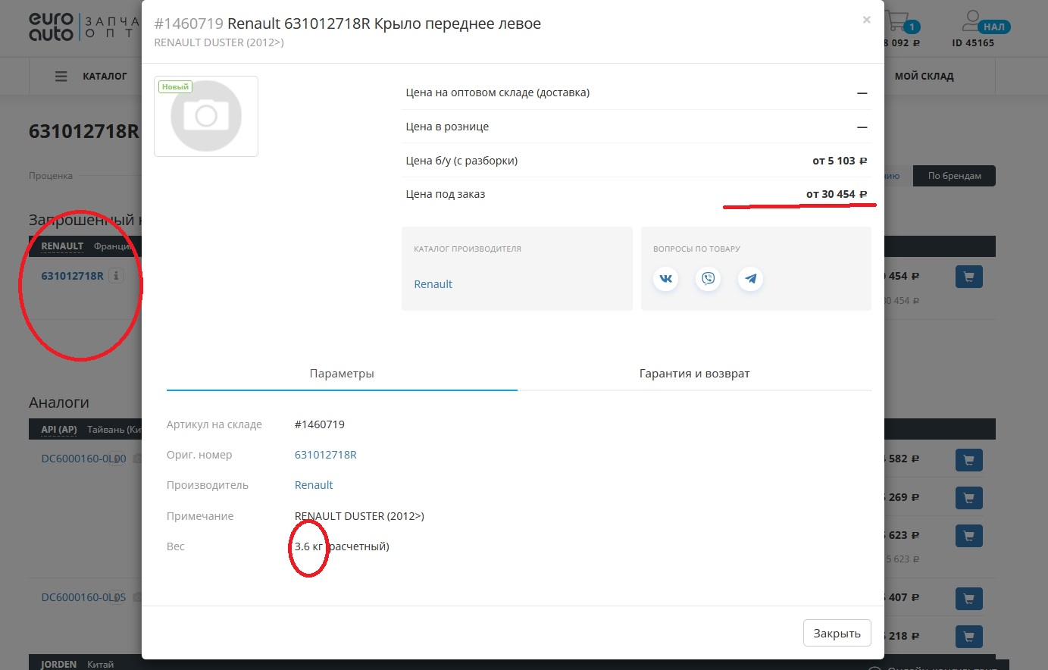Open Viber contact icon under product questions
Image resolution: width=1048 pixels, height=670 pixels.
(708, 278)
